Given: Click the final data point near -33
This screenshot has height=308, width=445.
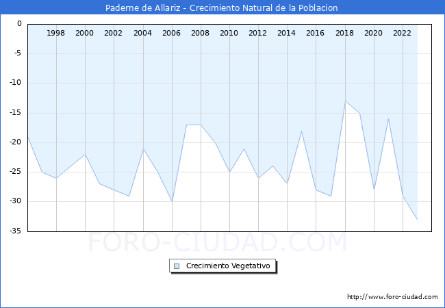Looking at the screenshot, I should tap(417, 219).
